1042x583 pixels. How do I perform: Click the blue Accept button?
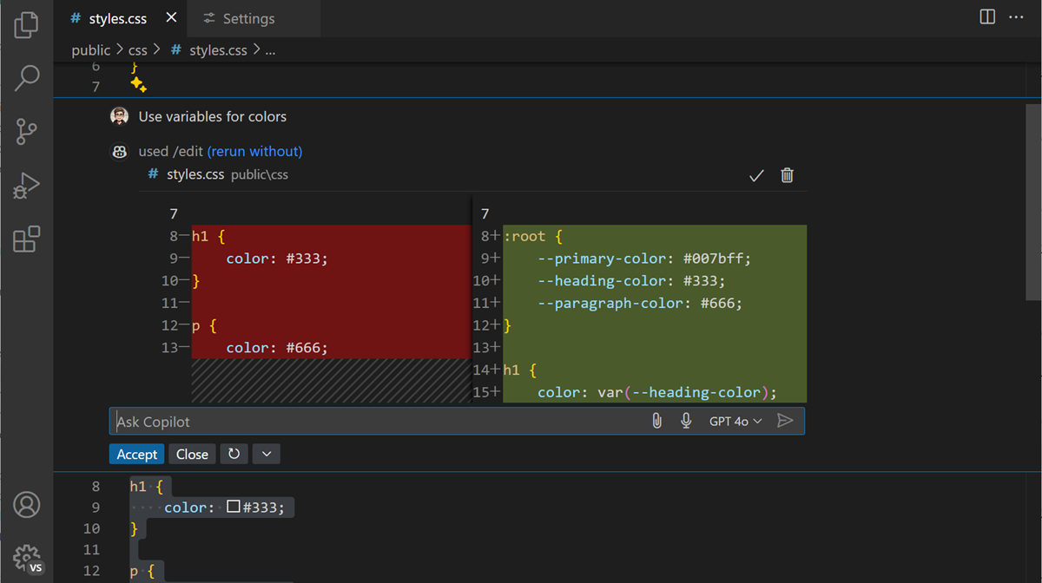[136, 454]
